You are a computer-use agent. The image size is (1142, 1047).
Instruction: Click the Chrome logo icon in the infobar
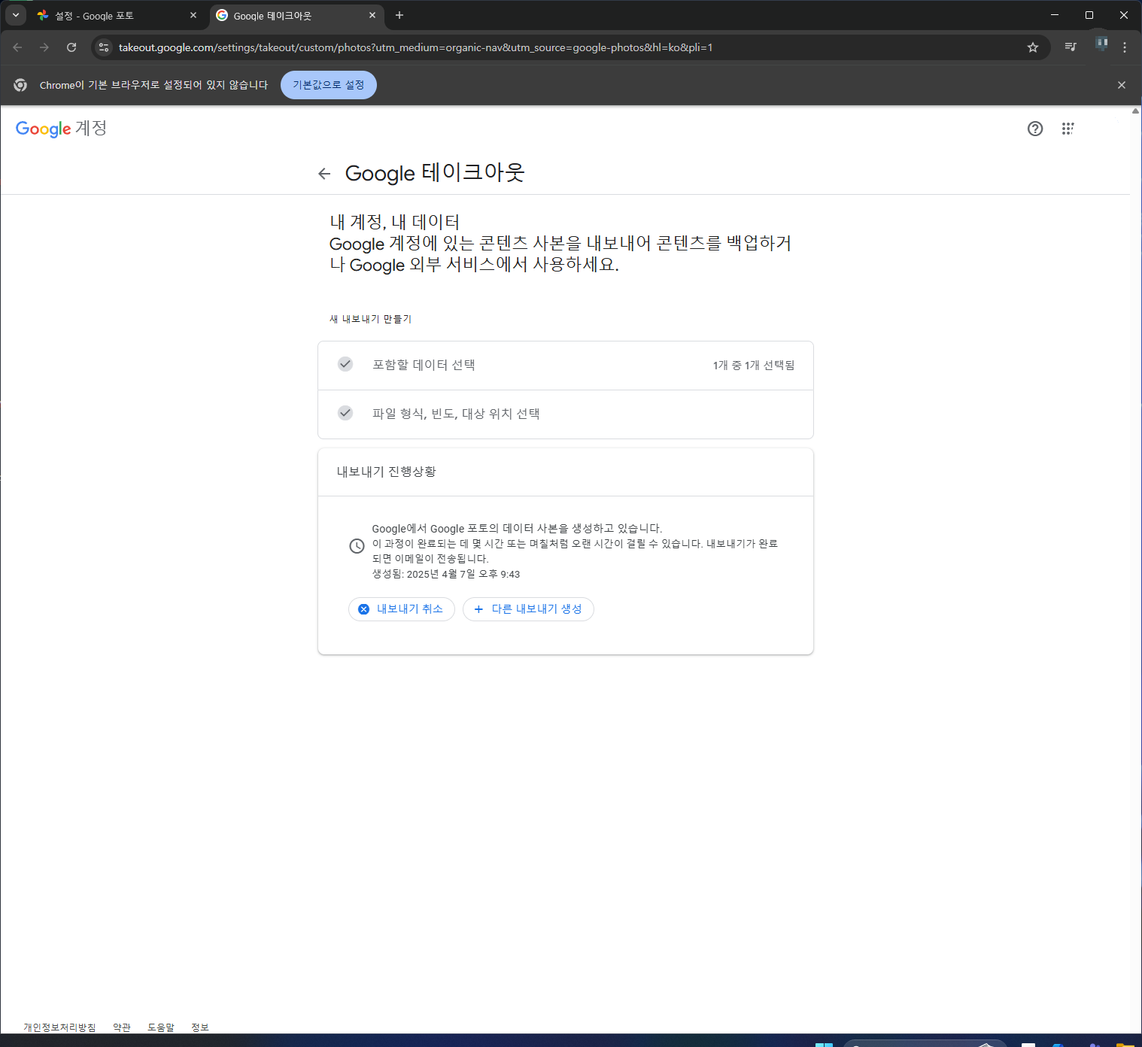[x=20, y=85]
